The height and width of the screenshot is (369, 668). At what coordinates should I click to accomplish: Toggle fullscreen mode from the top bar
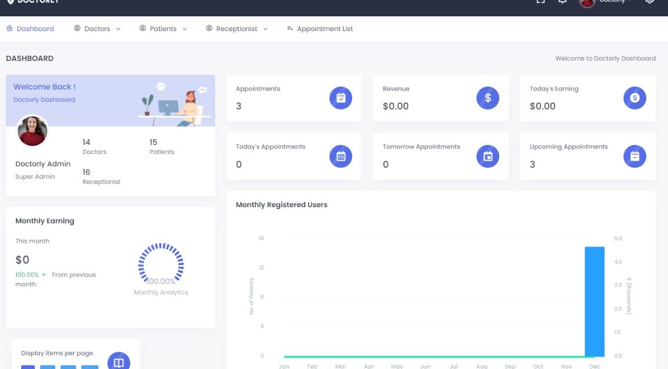click(x=540, y=2)
